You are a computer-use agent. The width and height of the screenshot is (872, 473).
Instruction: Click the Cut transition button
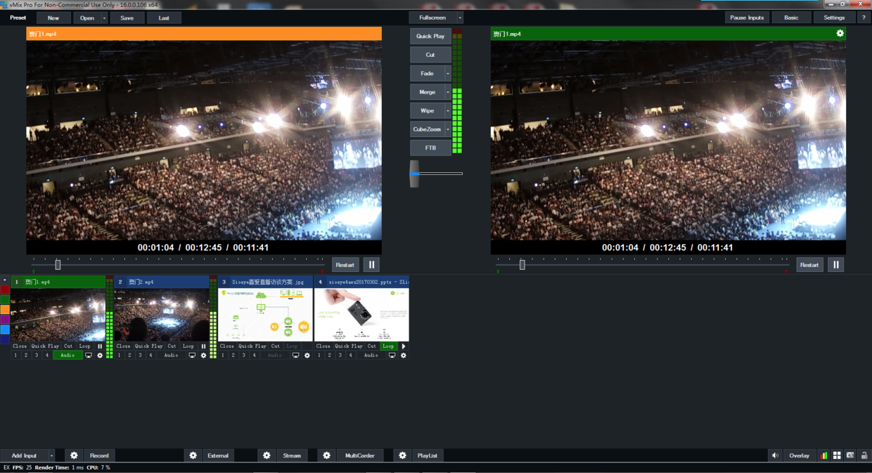[x=430, y=55]
